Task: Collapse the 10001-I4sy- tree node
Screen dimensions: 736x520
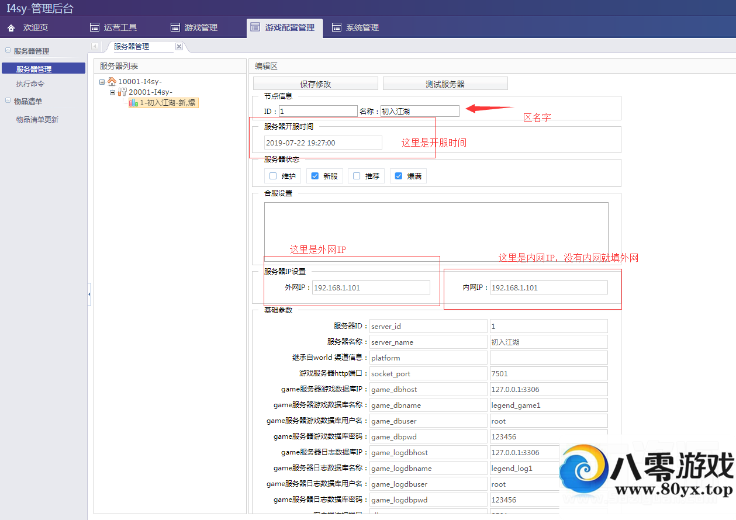Action: click(102, 82)
